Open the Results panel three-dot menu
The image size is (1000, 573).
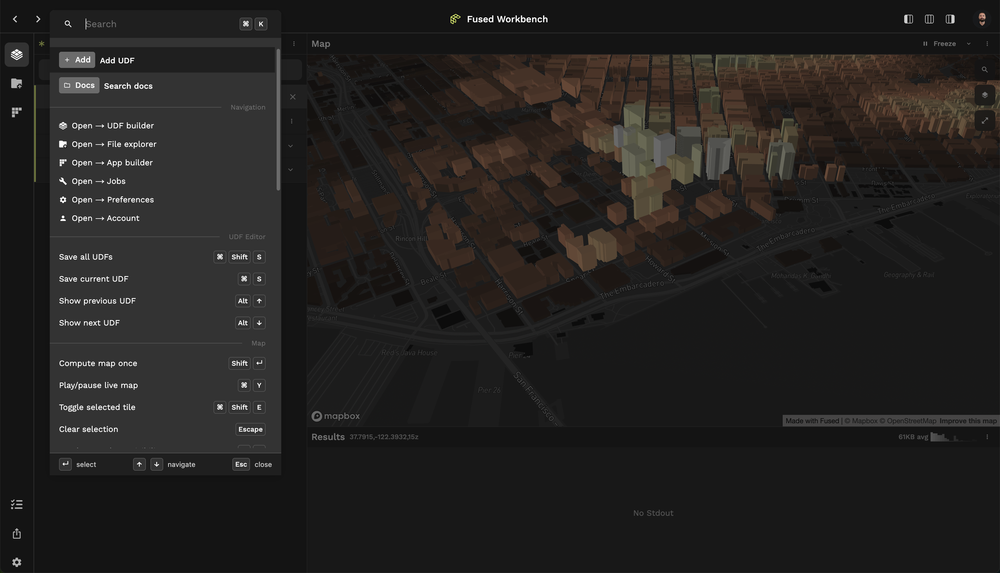coord(987,437)
